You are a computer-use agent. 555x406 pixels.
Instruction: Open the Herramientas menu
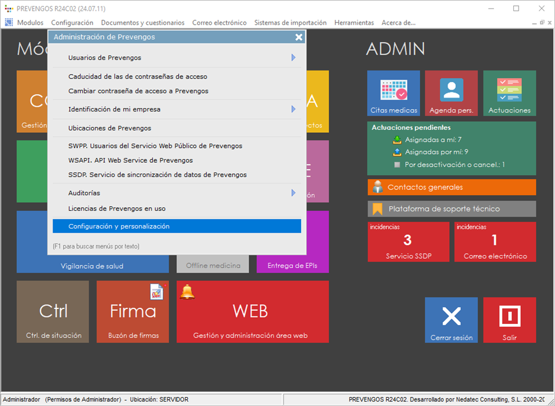[x=354, y=23]
